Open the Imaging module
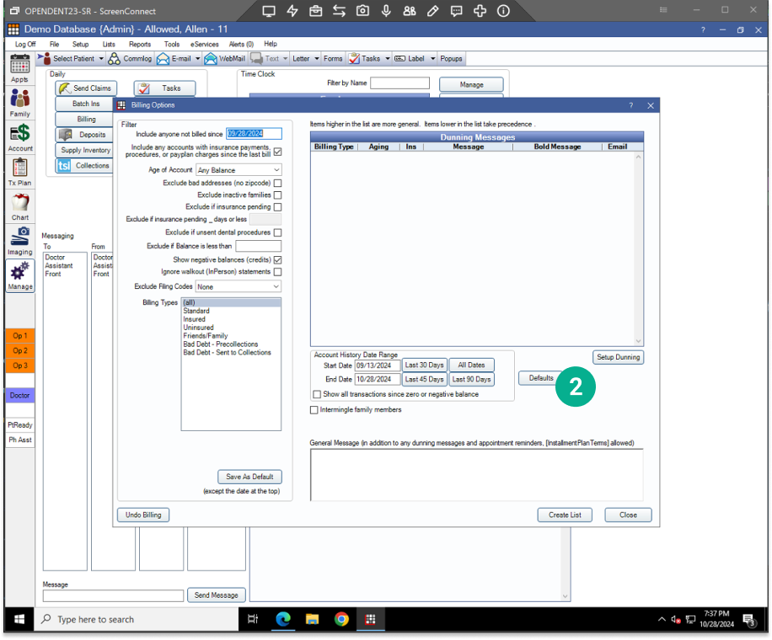 click(x=19, y=241)
